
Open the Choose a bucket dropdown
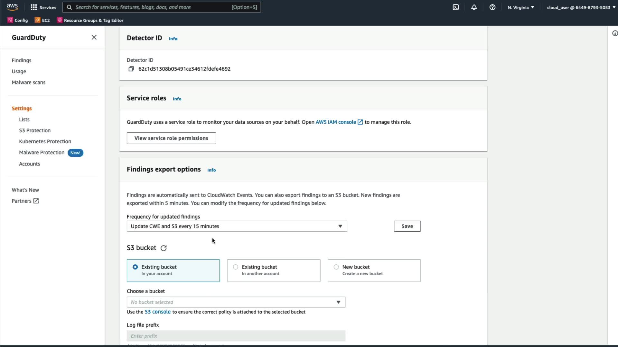236,302
